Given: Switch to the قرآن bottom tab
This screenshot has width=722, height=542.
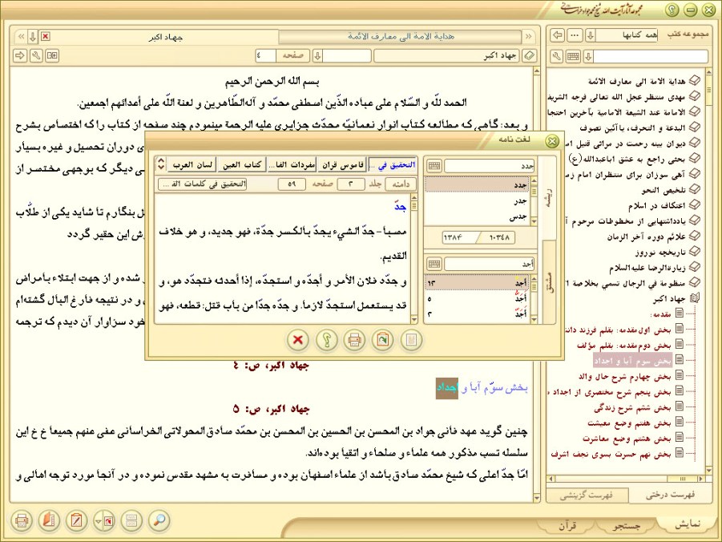Looking at the screenshot, I should pos(568,525).
